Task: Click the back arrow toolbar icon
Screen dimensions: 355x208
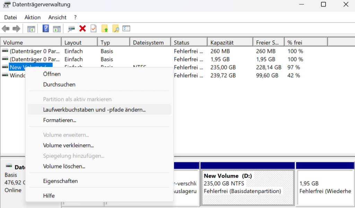Action: point(6,28)
